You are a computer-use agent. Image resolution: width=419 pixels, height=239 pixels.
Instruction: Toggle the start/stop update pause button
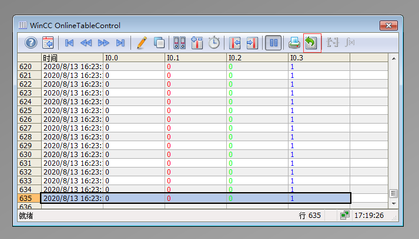click(x=273, y=43)
